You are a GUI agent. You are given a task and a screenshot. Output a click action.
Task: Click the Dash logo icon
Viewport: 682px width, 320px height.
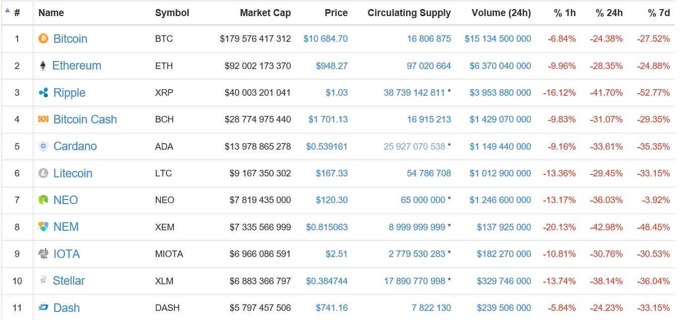pyautogui.click(x=43, y=307)
